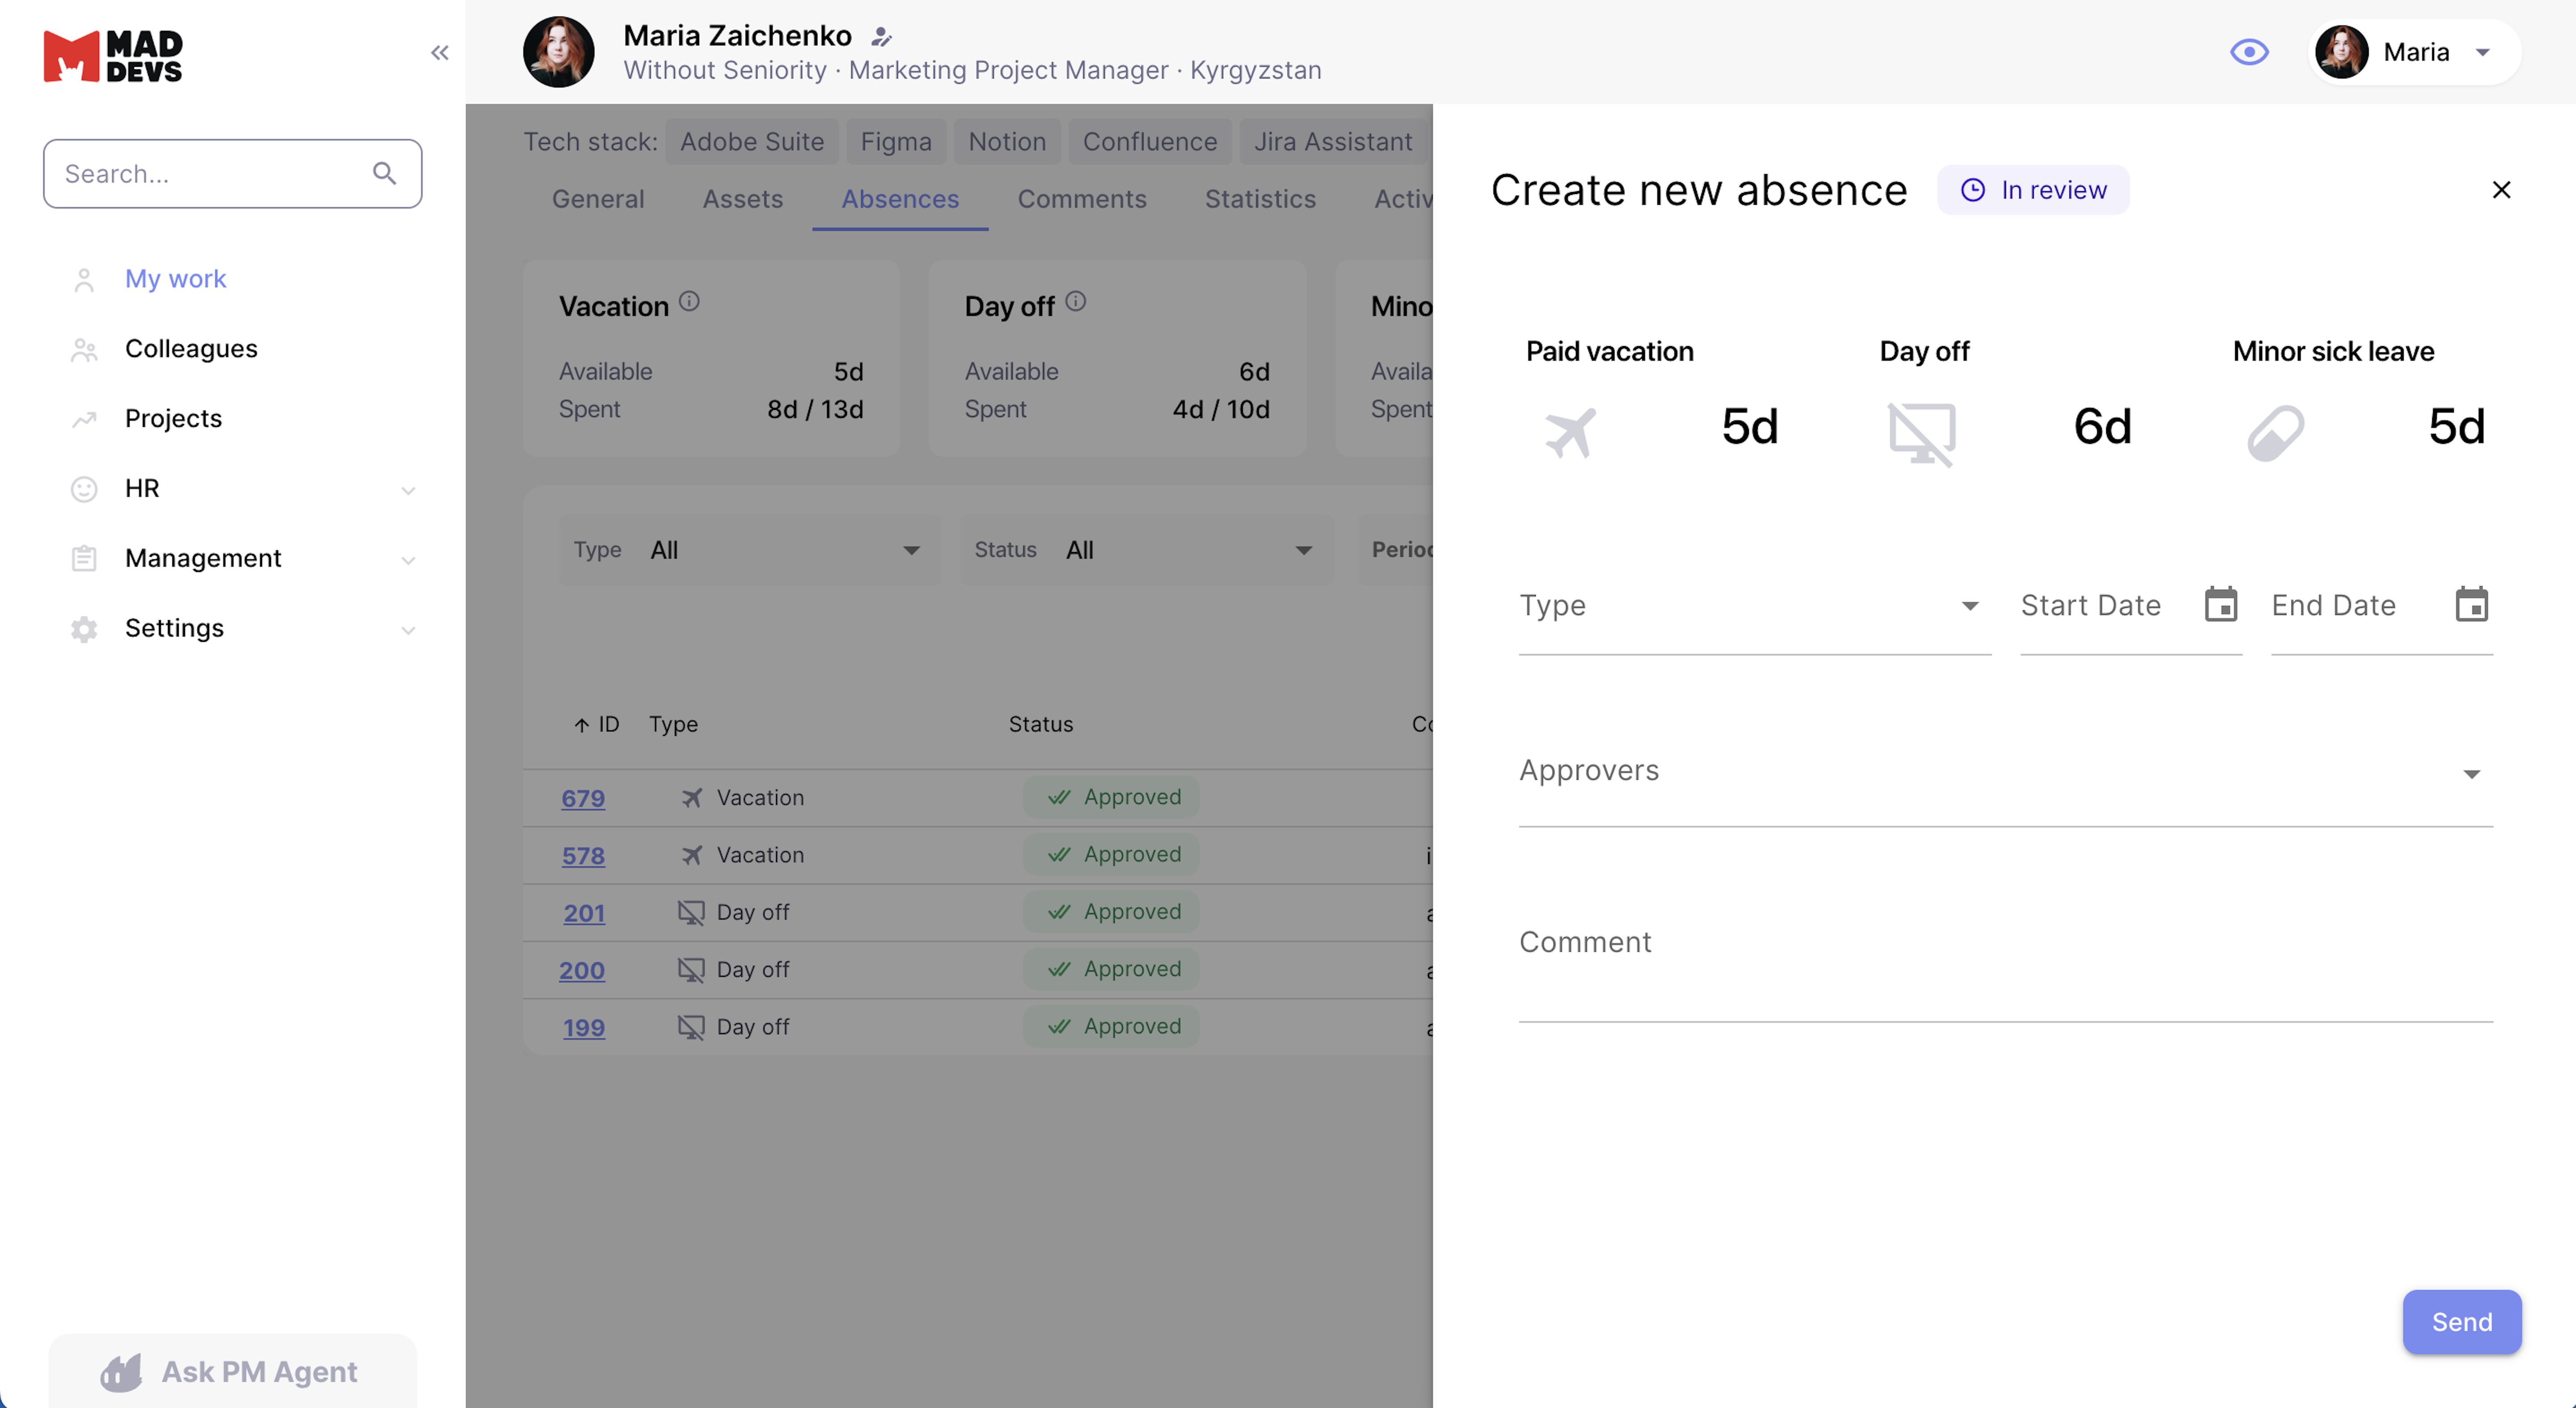Click the Management clipboard icon
Screen dimensions: 2576x1408
pyautogui.click(x=84, y=559)
